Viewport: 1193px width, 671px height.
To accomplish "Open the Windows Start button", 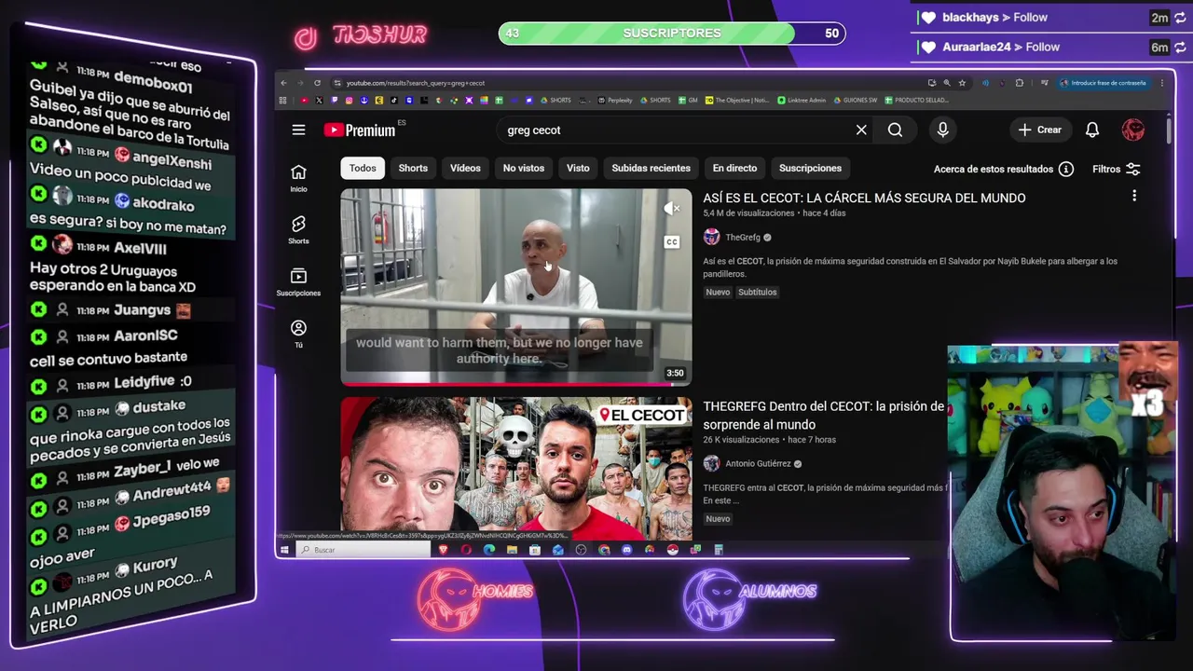I will 284,550.
